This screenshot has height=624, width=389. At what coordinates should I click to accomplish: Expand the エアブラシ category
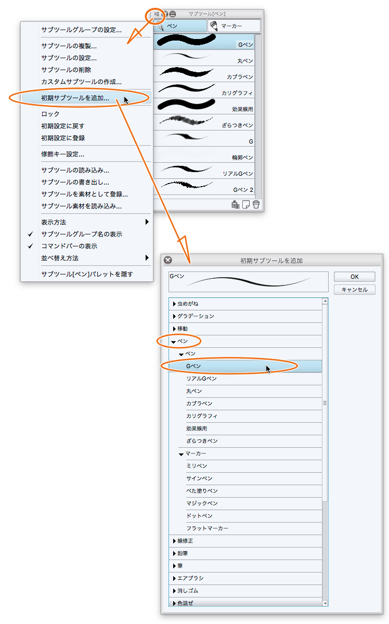tap(175, 578)
